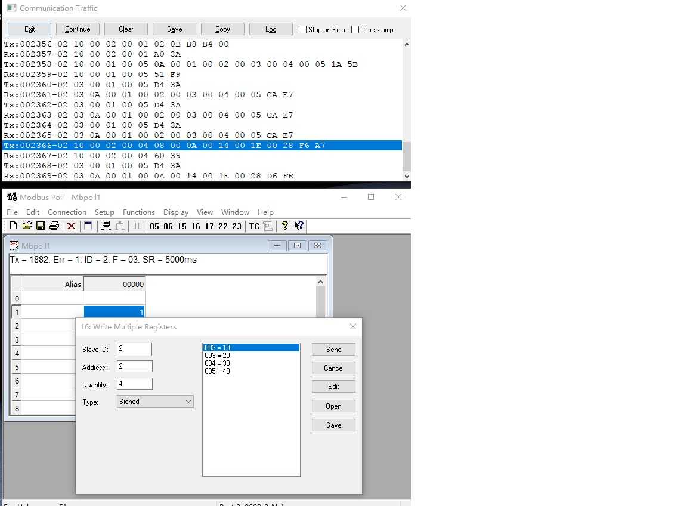Click the Save floppy disk toolbar icon
Viewport: 687px width, 506px height.
tap(41, 226)
